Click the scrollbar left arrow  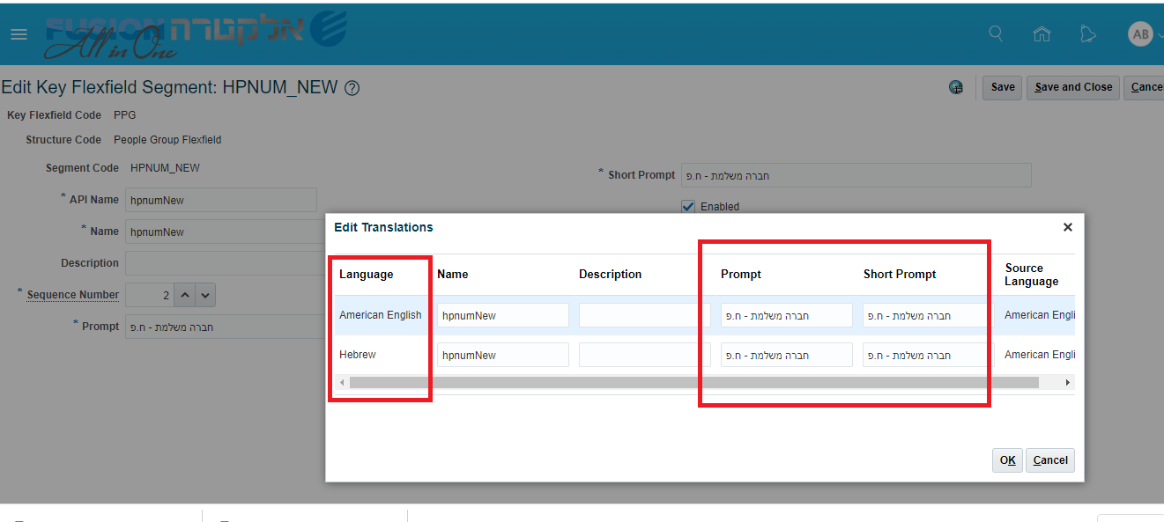click(x=341, y=383)
